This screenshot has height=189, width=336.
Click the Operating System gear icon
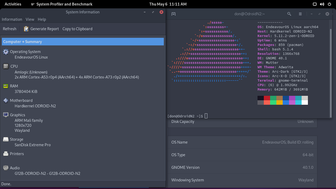coord(6,52)
